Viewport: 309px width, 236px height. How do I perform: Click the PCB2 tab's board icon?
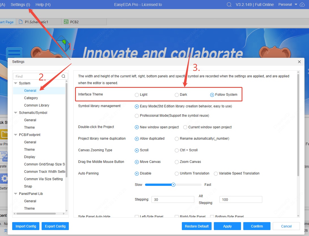(x=66, y=22)
